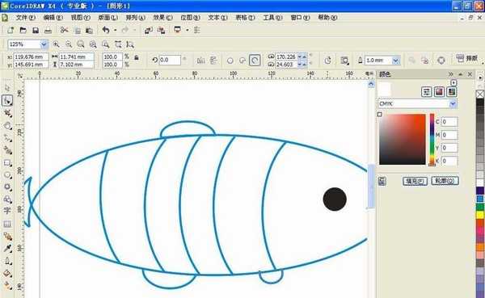Click the 轮廓(O) outline button
The width and height of the screenshot is (485, 298).
[x=445, y=181]
